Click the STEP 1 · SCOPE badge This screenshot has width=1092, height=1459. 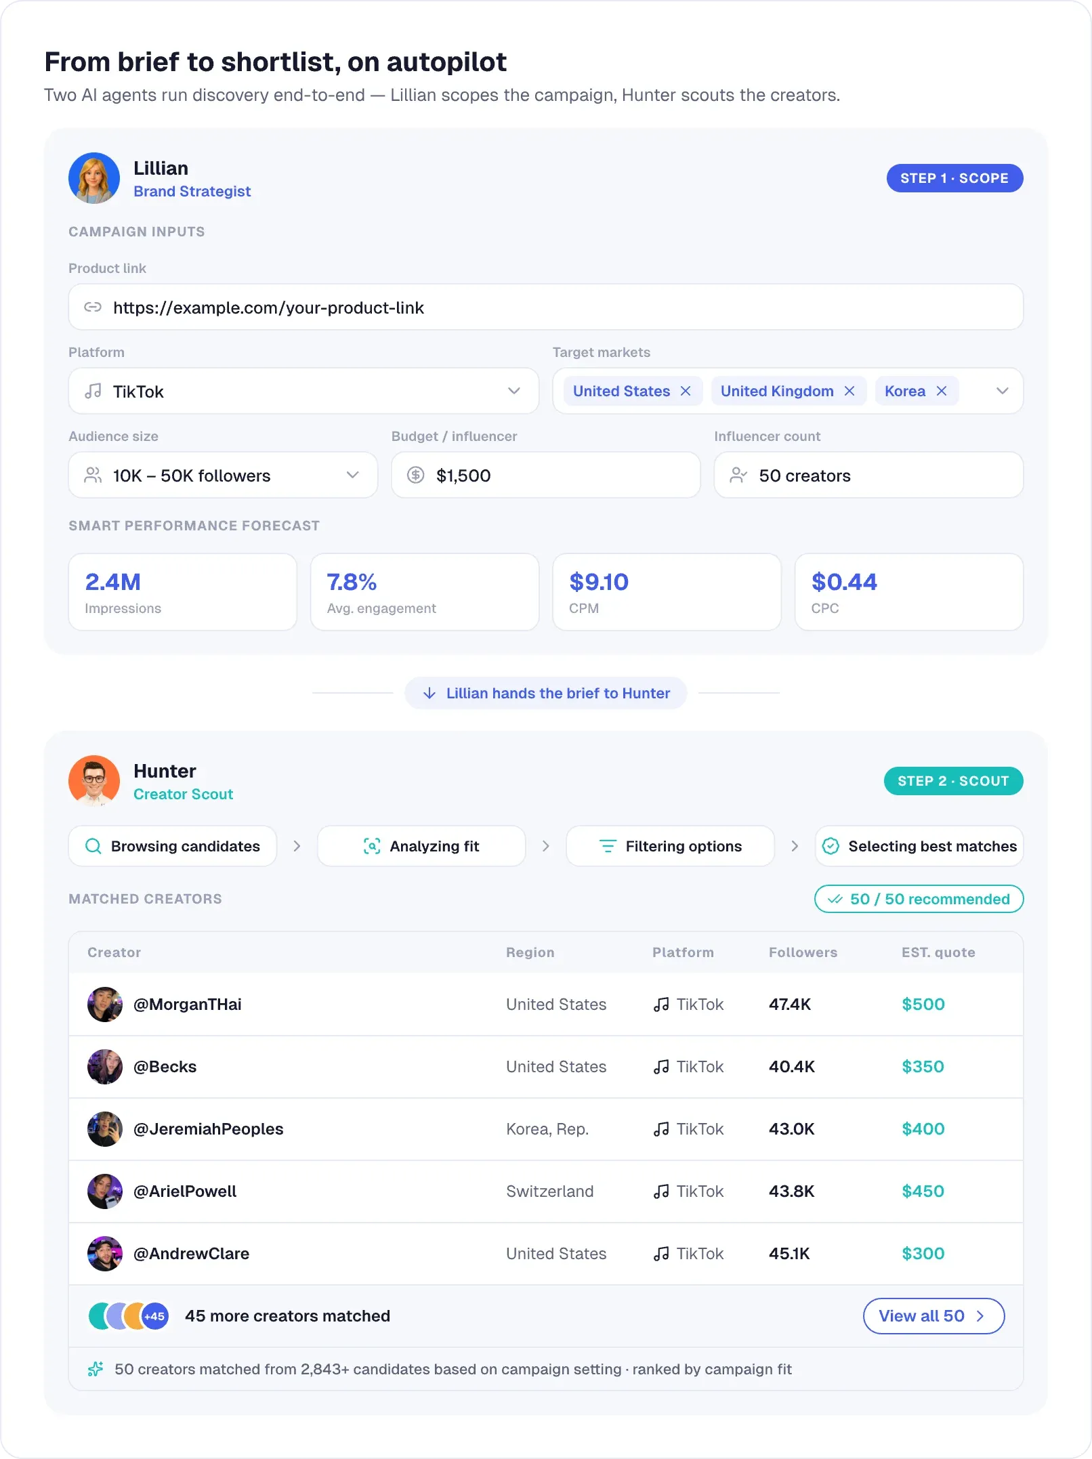954,178
